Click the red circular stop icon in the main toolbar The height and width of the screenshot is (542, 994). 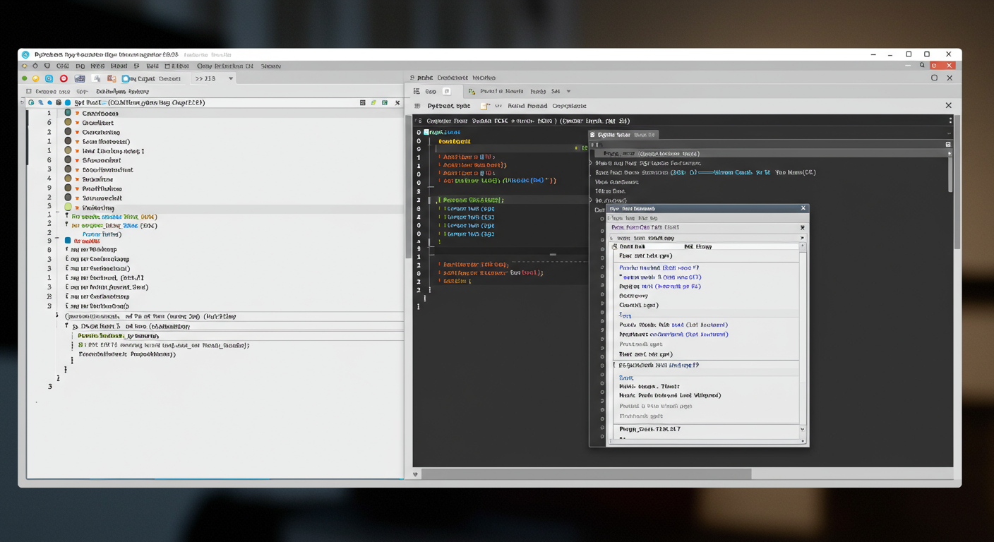[64, 78]
